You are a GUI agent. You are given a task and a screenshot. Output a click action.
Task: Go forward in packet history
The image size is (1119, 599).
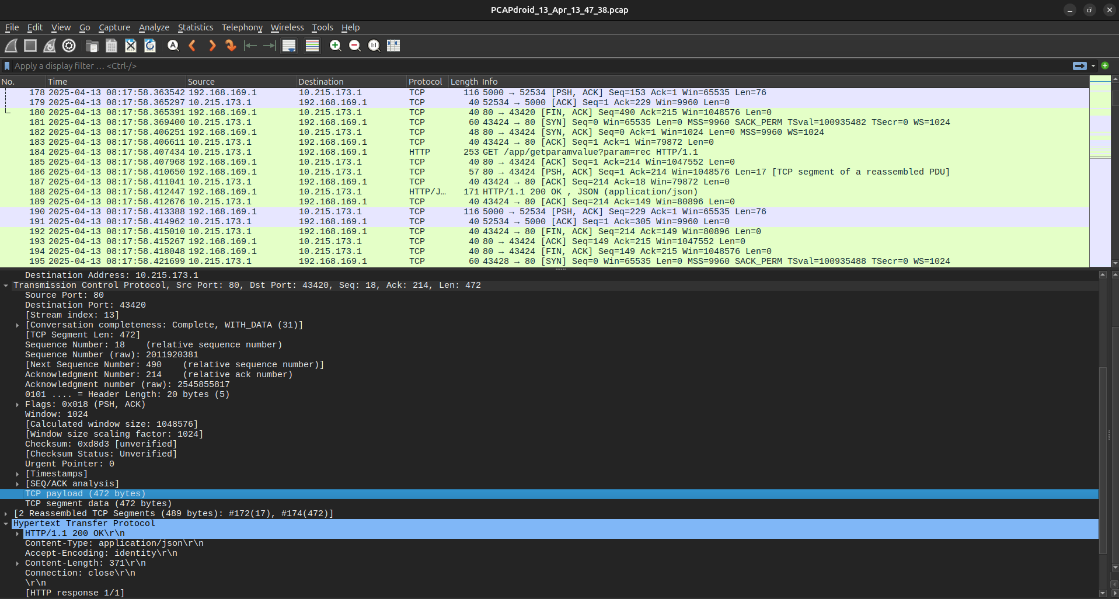point(212,46)
